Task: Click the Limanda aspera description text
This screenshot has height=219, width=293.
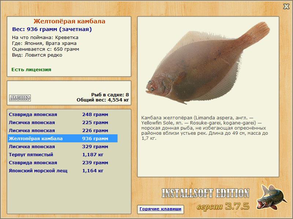Action: pyautogui.click(x=205, y=128)
